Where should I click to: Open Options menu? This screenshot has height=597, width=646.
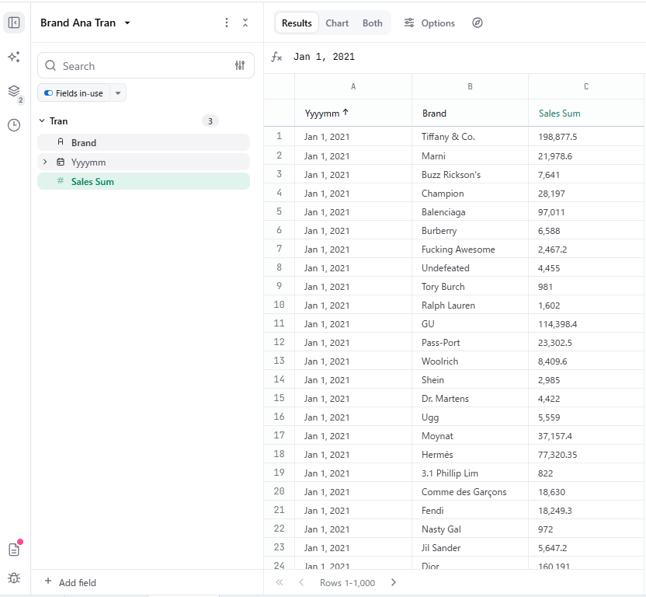(429, 23)
